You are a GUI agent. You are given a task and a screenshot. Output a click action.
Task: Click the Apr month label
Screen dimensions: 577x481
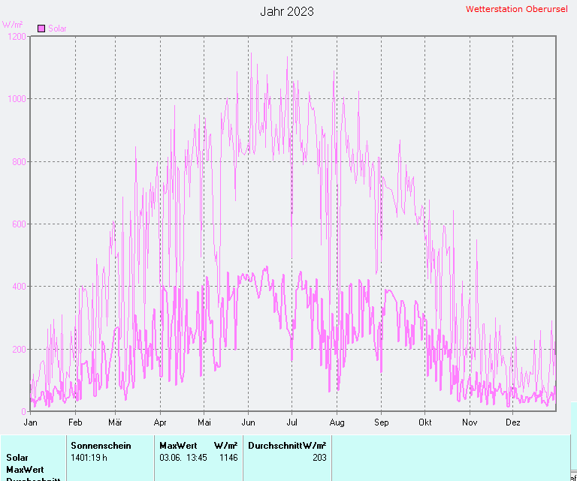(x=160, y=422)
